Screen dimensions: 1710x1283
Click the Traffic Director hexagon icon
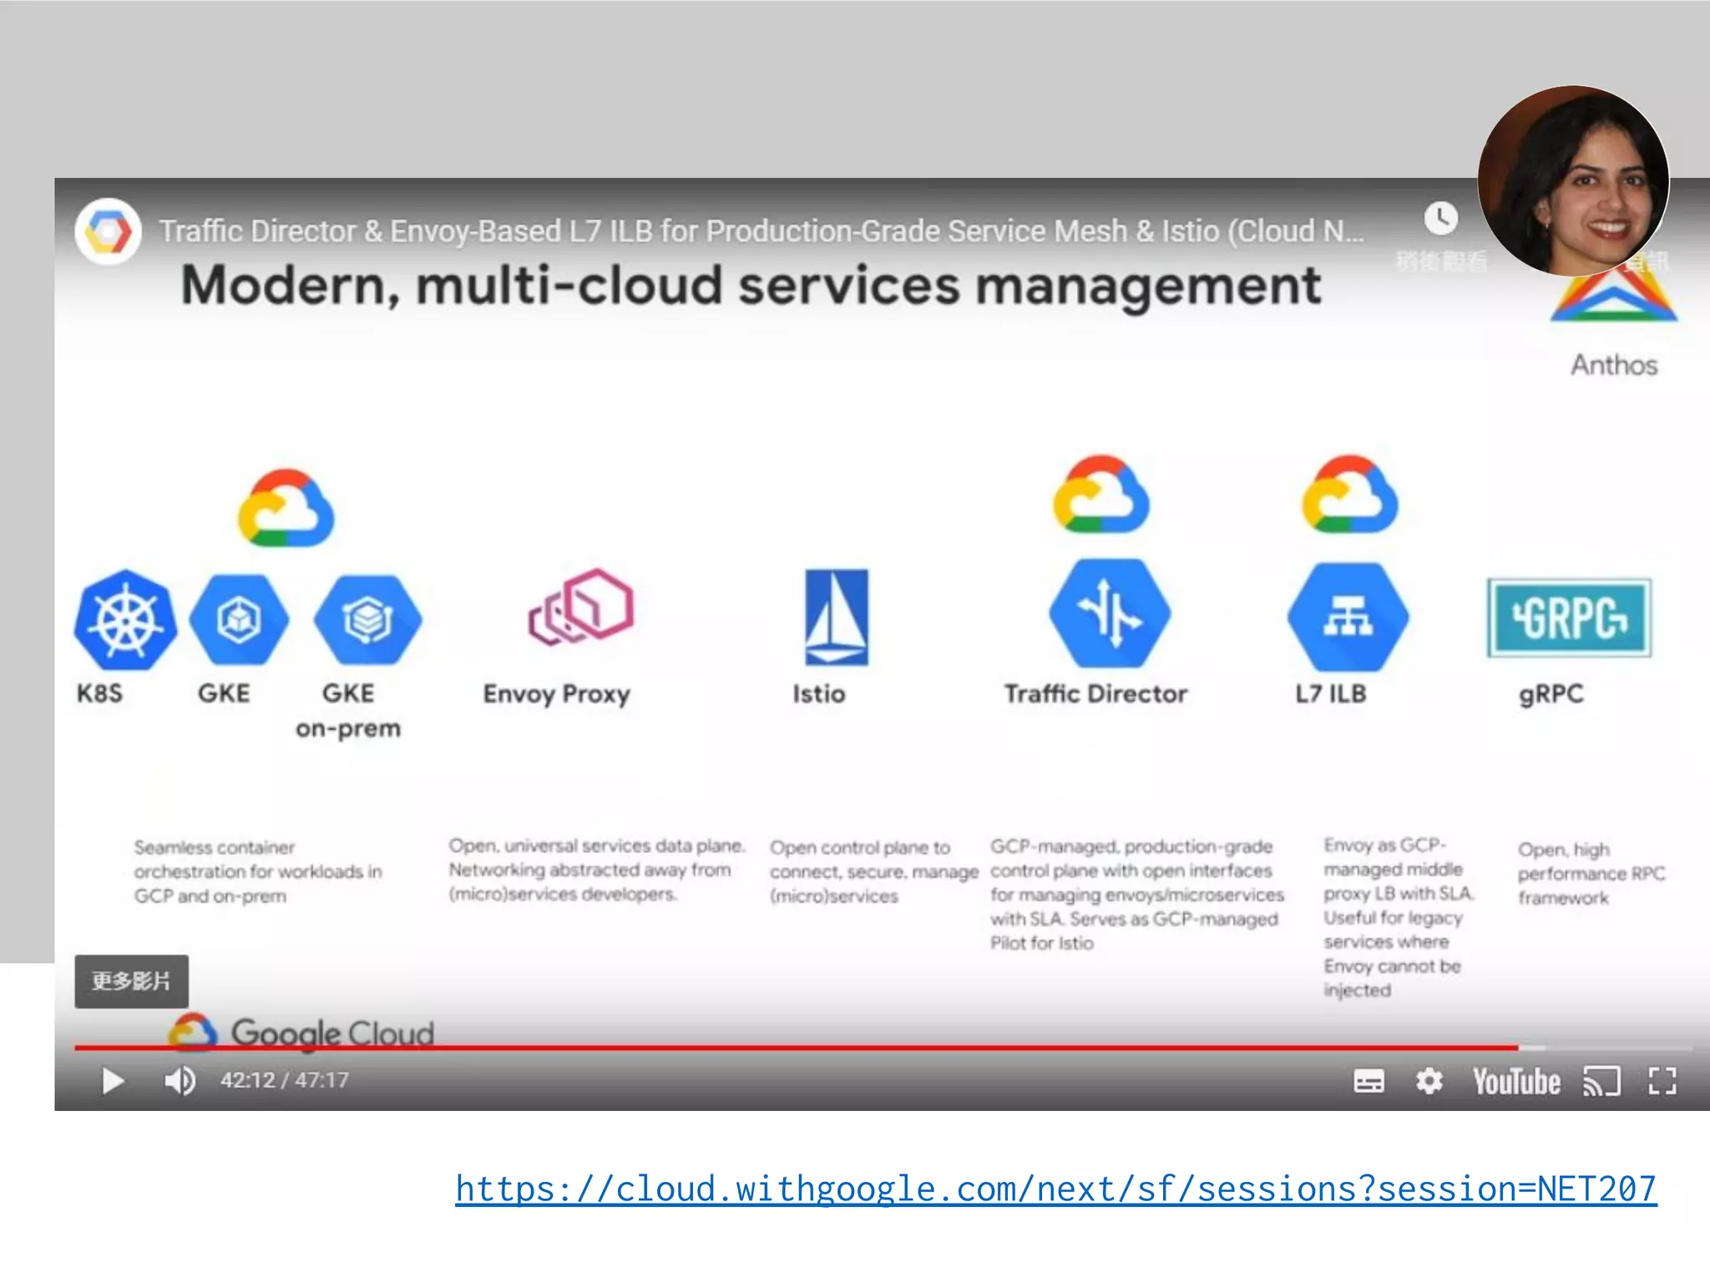pyautogui.click(x=1110, y=614)
